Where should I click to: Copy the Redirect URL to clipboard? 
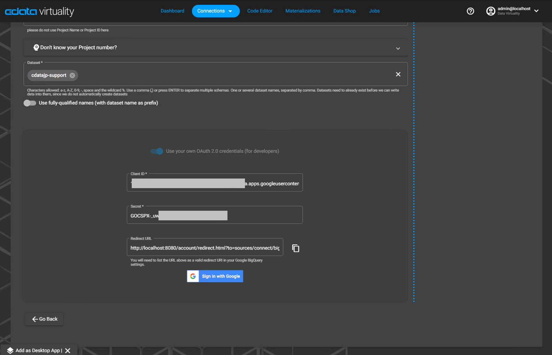[x=295, y=248]
